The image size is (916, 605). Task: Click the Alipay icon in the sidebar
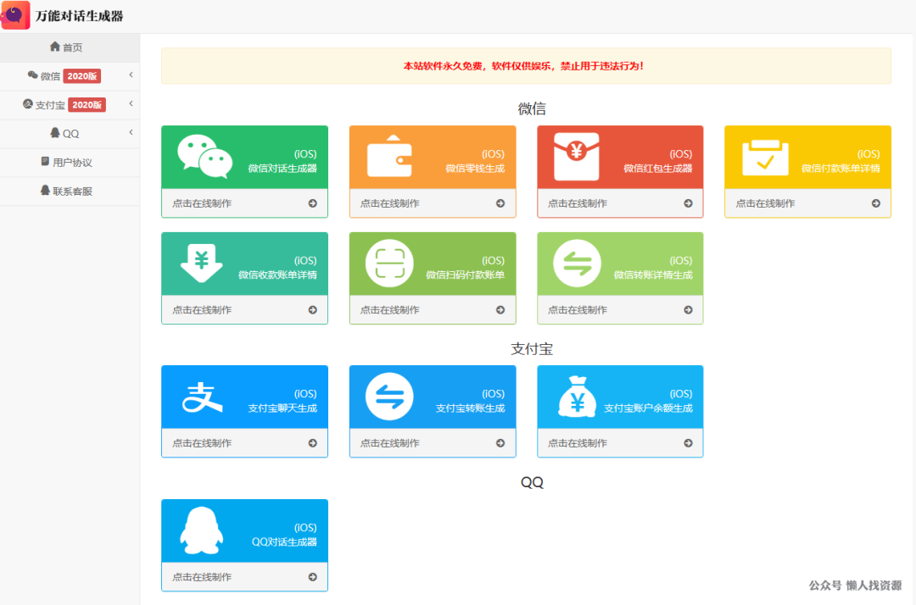[27, 104]
